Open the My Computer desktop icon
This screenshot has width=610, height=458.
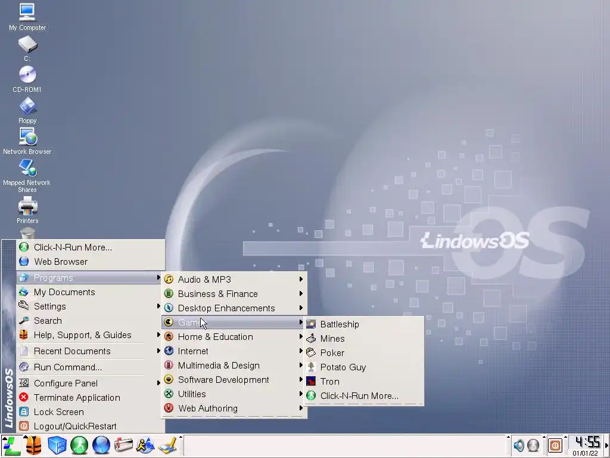(x=27, y=17)
